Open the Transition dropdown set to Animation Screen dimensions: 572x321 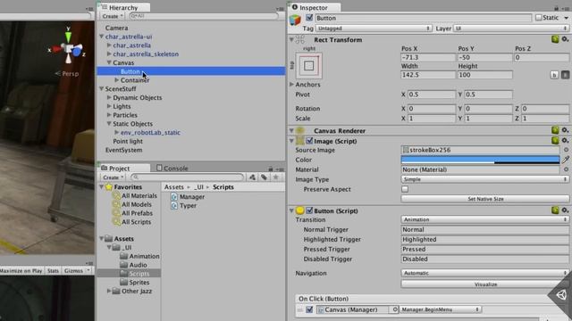click(x=485, y=220)
